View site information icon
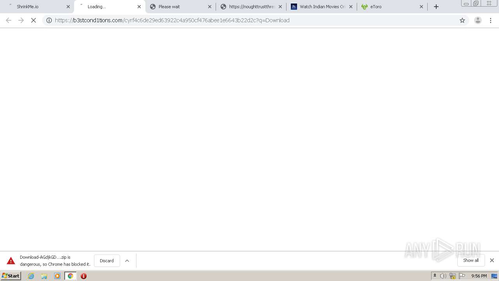 pos(49,20)
